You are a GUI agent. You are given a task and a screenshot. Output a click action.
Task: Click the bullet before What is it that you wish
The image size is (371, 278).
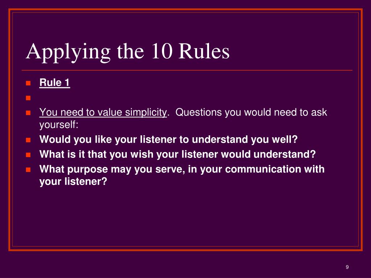[x=28, y=155]
